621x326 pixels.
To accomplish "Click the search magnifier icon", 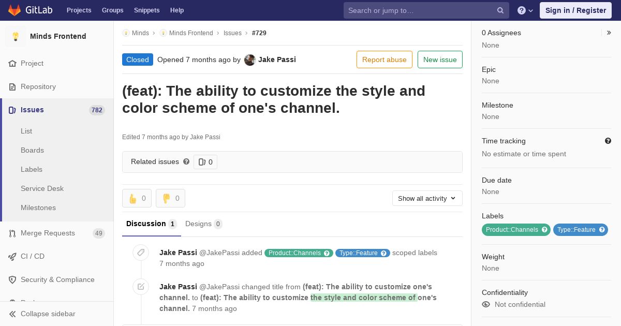I will click(500, 10).
